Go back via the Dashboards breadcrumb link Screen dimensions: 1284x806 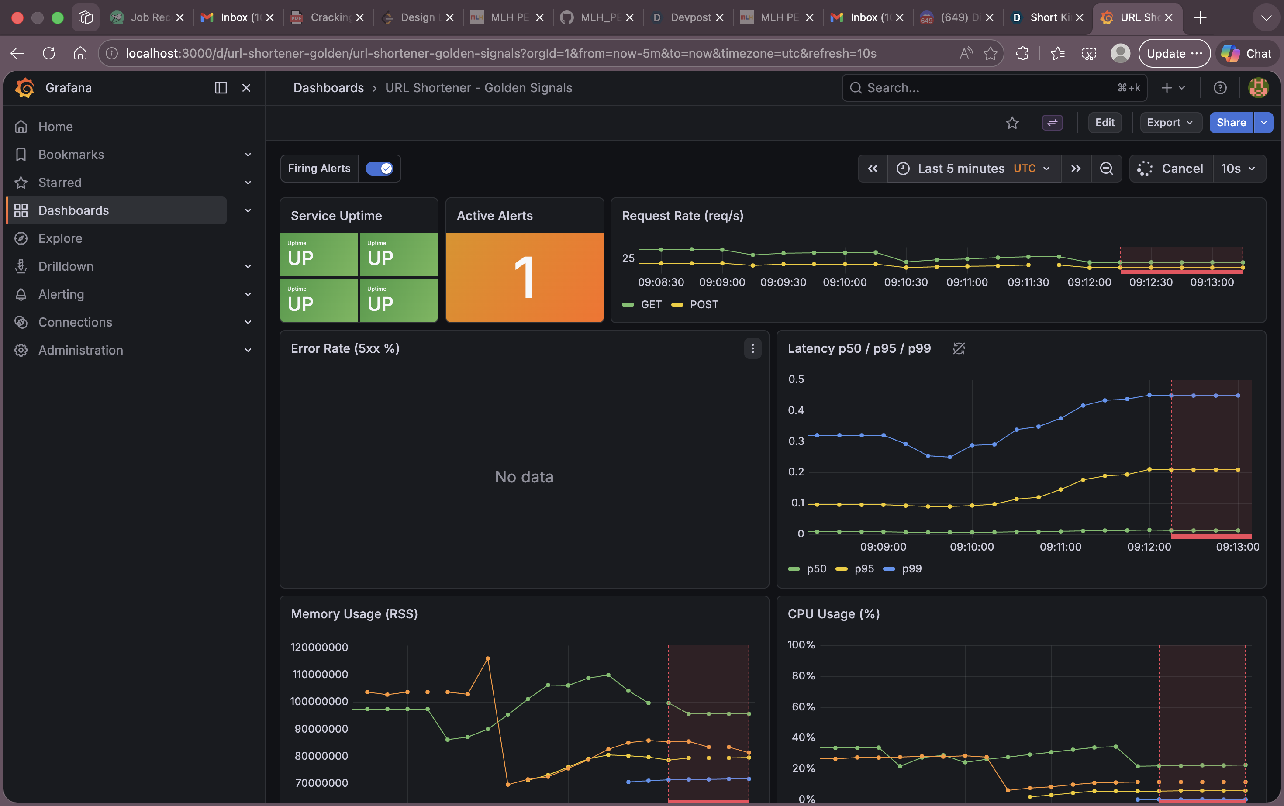click(328, 87)
